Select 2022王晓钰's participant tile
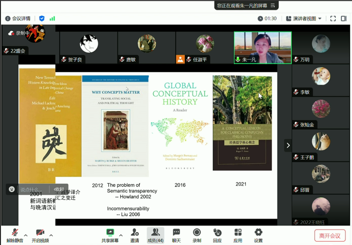 [321, 210]
